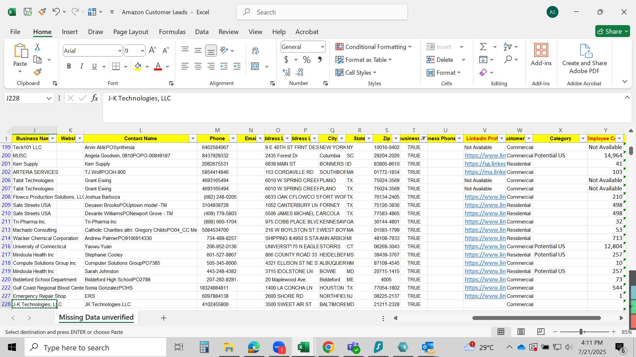Switch to the Data tab

click(202, 32)
